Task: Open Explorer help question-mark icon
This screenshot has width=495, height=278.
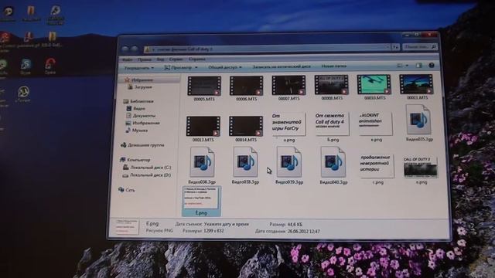Action: (x=432, y=65)
